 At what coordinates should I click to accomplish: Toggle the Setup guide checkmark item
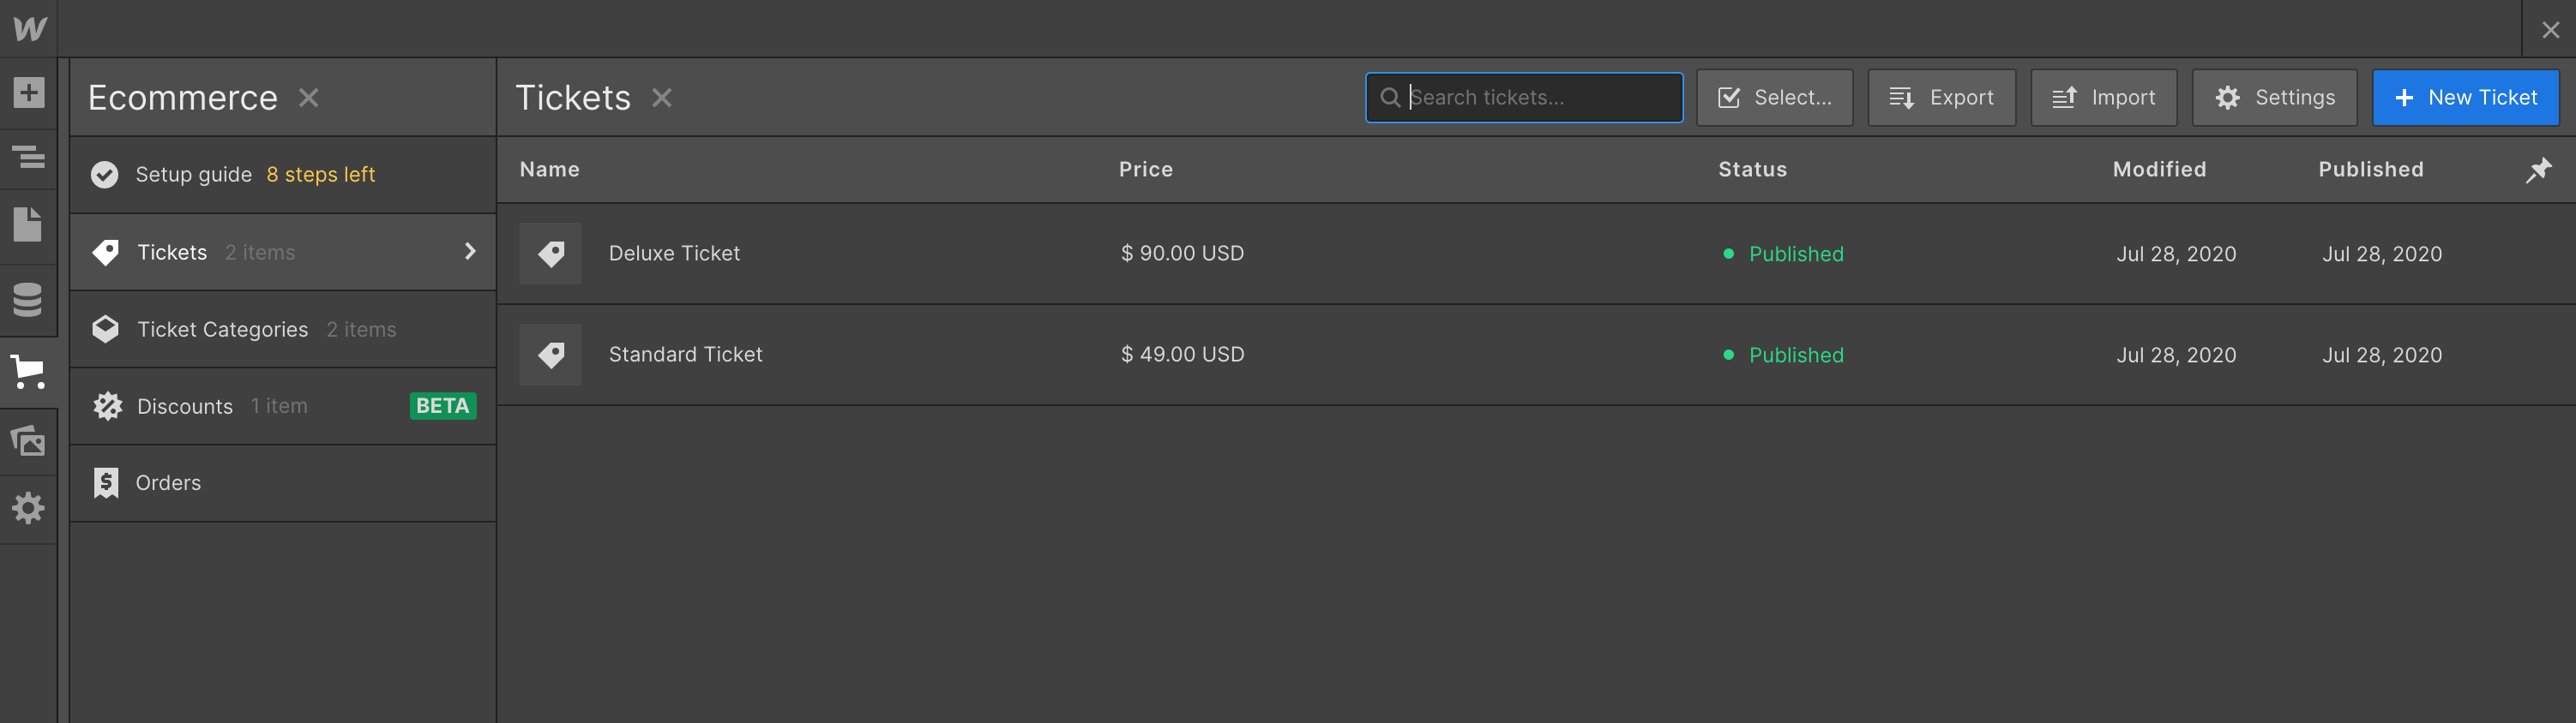point(105,174)
